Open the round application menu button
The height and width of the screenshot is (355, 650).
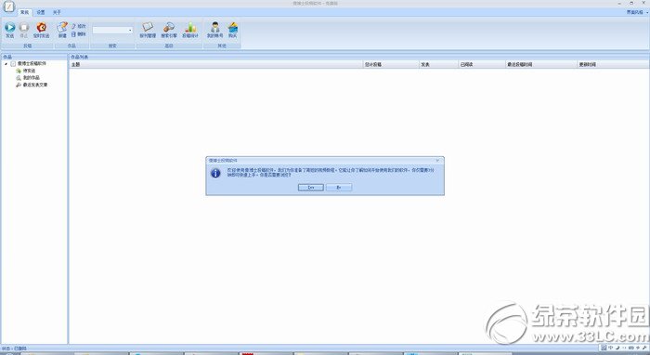point(8,7)
